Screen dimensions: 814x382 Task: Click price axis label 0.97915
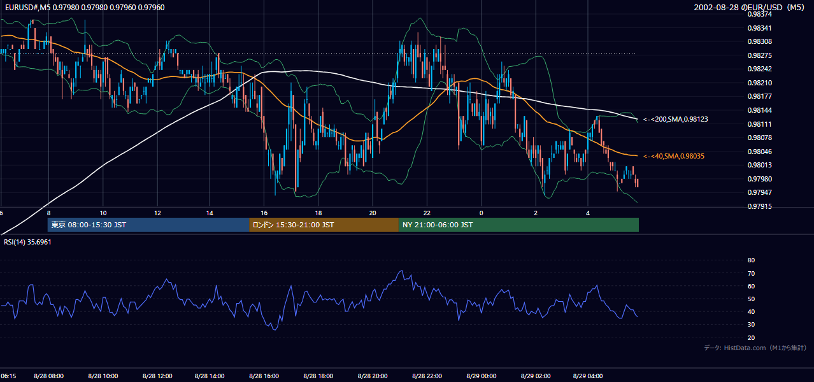coord(759,206)
